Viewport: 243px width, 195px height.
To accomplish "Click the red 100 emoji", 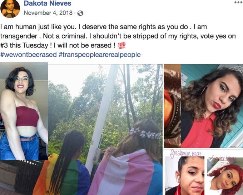I will coord(121,46).
